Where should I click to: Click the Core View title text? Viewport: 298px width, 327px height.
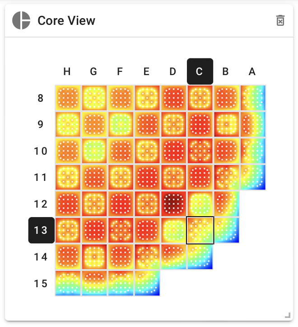coord(66,21)
